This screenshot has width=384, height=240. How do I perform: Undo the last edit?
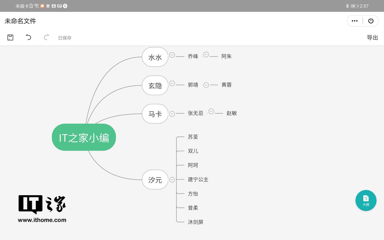click(x=28, y=37)
